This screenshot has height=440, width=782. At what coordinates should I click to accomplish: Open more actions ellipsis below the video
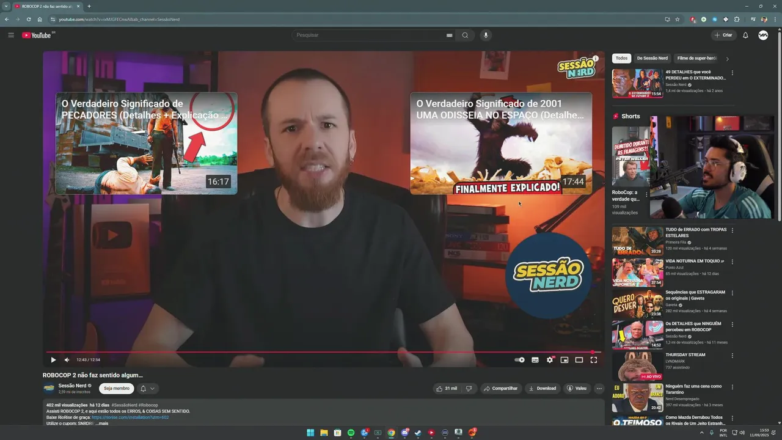point(599,388)
